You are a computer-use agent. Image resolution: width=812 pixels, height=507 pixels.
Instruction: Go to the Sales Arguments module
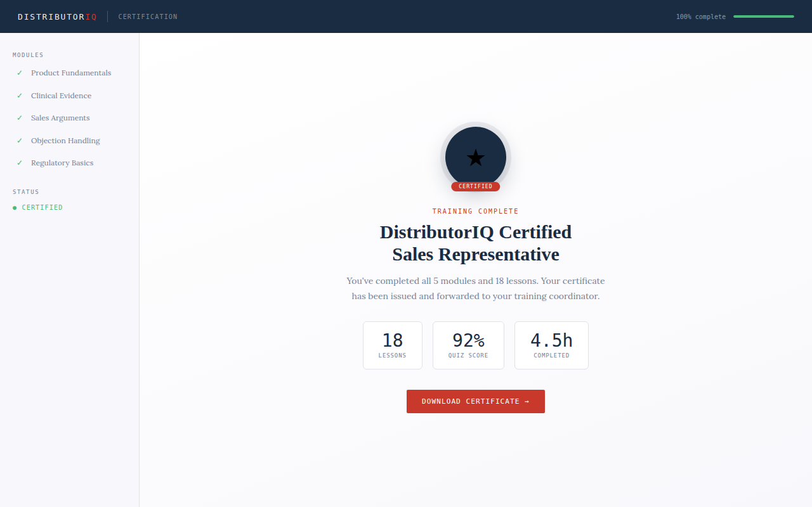60,118
